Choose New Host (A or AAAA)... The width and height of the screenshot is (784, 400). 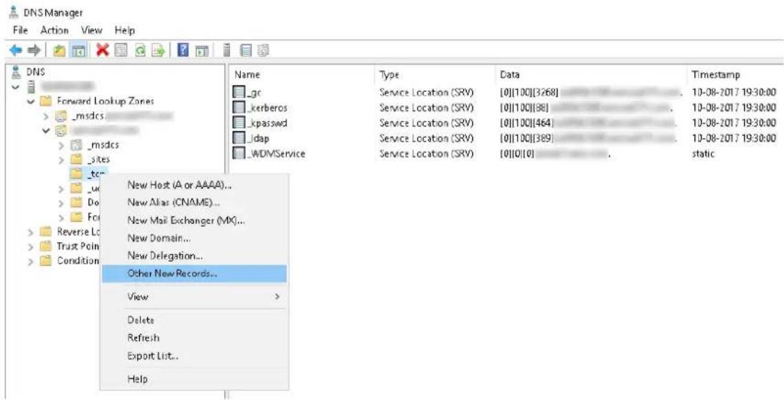[x=194, y=185]
